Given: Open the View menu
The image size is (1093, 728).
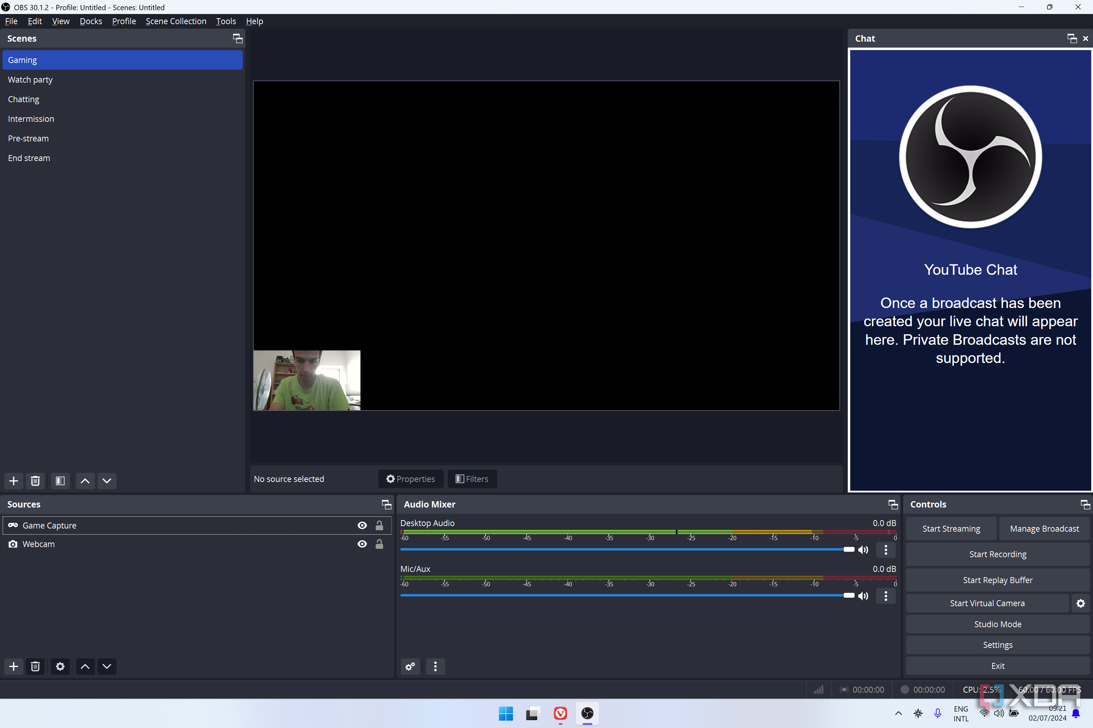Looking at the screenshot, I should tap(61, 21).
